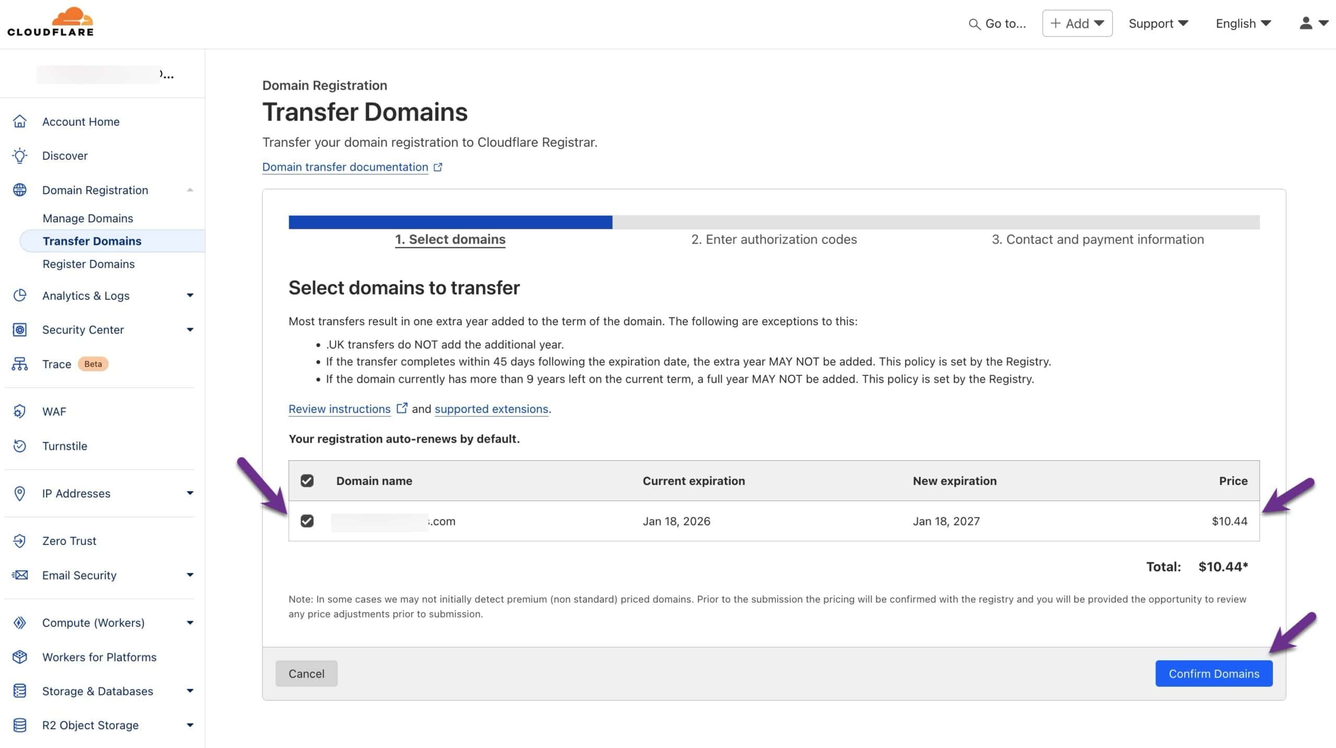The height and width of the screenshot is (748, 1336).
Task: Go to Account Home
Action: tap(81, 122)
